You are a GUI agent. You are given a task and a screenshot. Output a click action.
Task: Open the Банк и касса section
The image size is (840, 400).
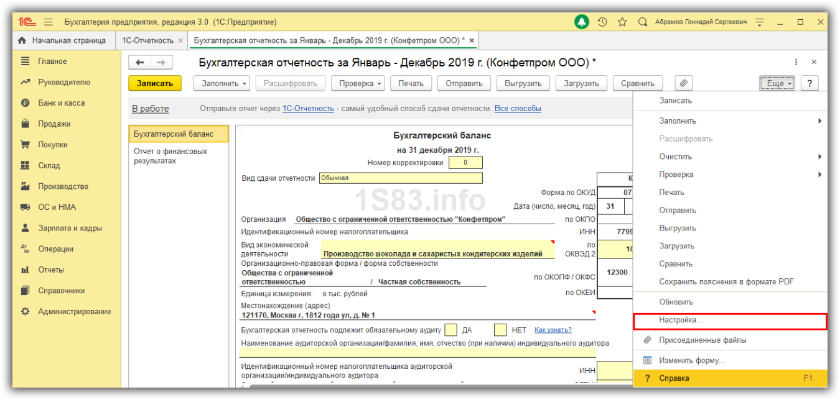(x=61, y=103)
